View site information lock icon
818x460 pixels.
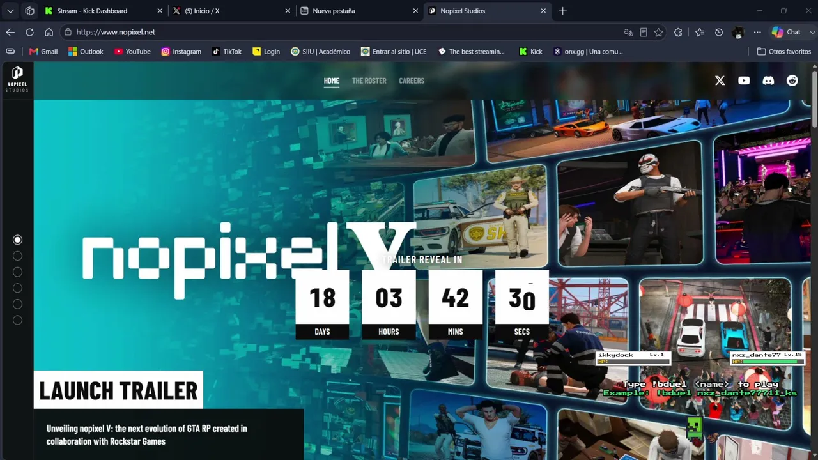68,32
